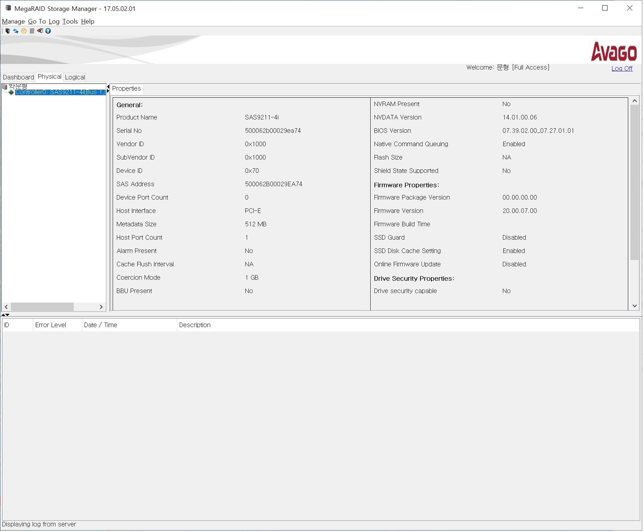Click the gray disk stack toolbar icon
Image resolution: width=644 pixels, height=532 pixels.
click(32, 31)
